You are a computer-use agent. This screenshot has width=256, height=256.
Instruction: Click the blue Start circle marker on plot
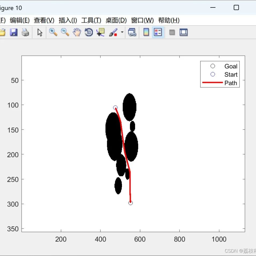click(115, 108)
